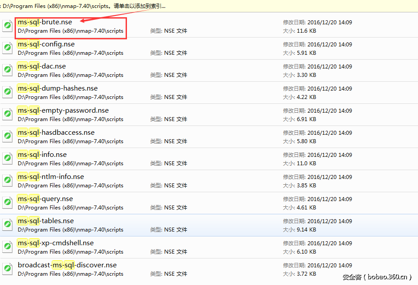Click the ms-sql-query.nse file icon
This screenshot has height=285, width=418.
[x=8, y=203]
